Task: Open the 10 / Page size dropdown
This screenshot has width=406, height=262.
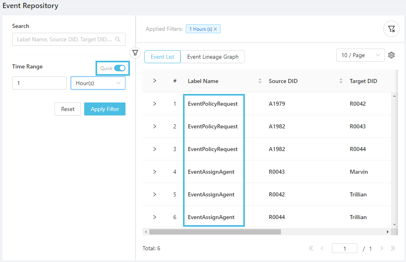Action: [x=360, y=55]
